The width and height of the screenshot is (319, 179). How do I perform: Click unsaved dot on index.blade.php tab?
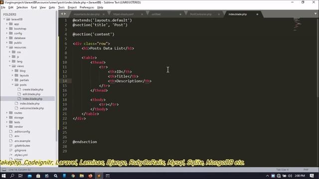257,14
